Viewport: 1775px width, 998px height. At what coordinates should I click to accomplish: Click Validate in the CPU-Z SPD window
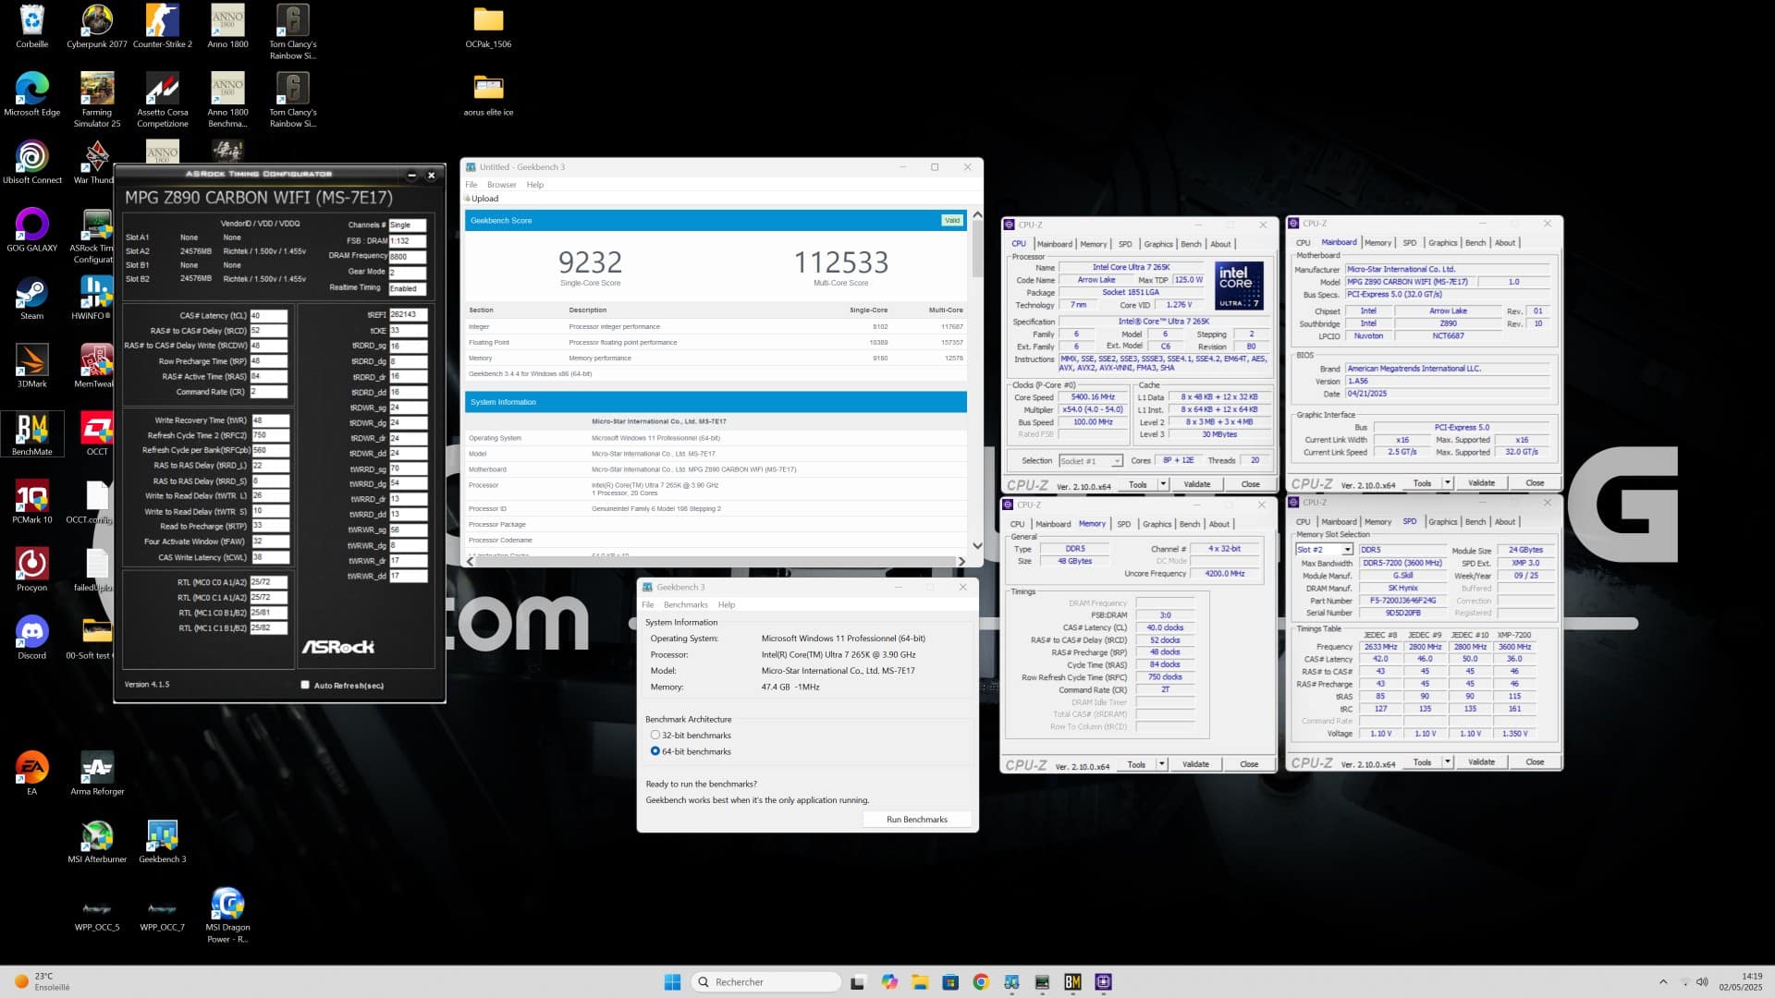[1481, 762]
